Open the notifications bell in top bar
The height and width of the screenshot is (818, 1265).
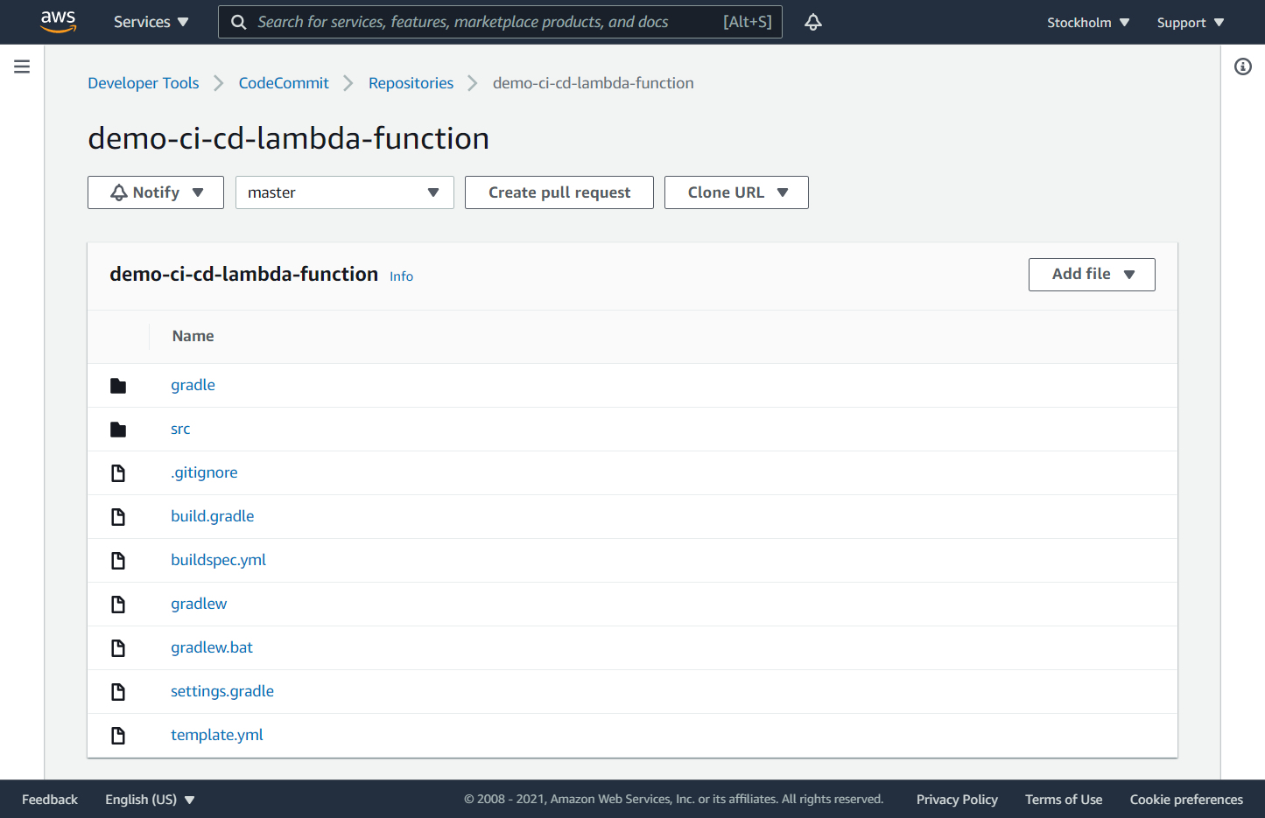pos(813,22)
